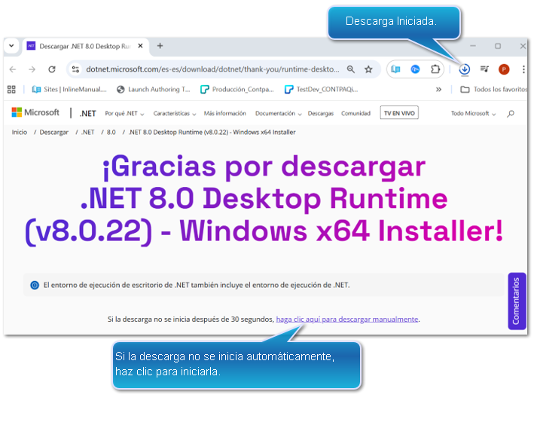
Task: Open Producción_Contpa... bookmark
Action: pos(237,90)
